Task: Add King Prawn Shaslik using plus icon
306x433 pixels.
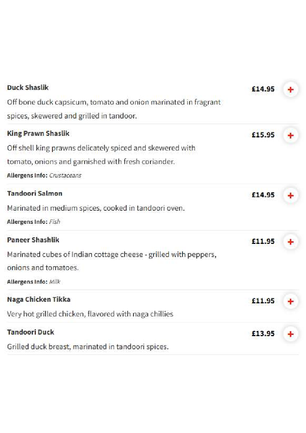Action: point(291,135)
